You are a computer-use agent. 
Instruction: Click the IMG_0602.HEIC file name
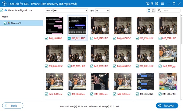(x=101, y=66)
